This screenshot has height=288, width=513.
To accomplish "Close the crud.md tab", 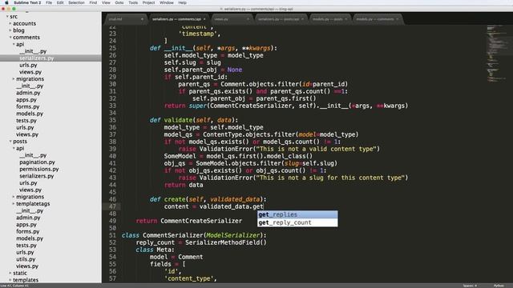I will click(x=142, y=19).
